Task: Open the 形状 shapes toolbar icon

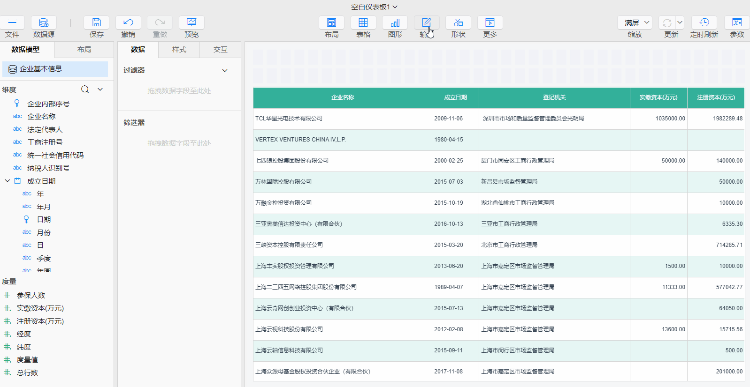Action: (458, 22)
